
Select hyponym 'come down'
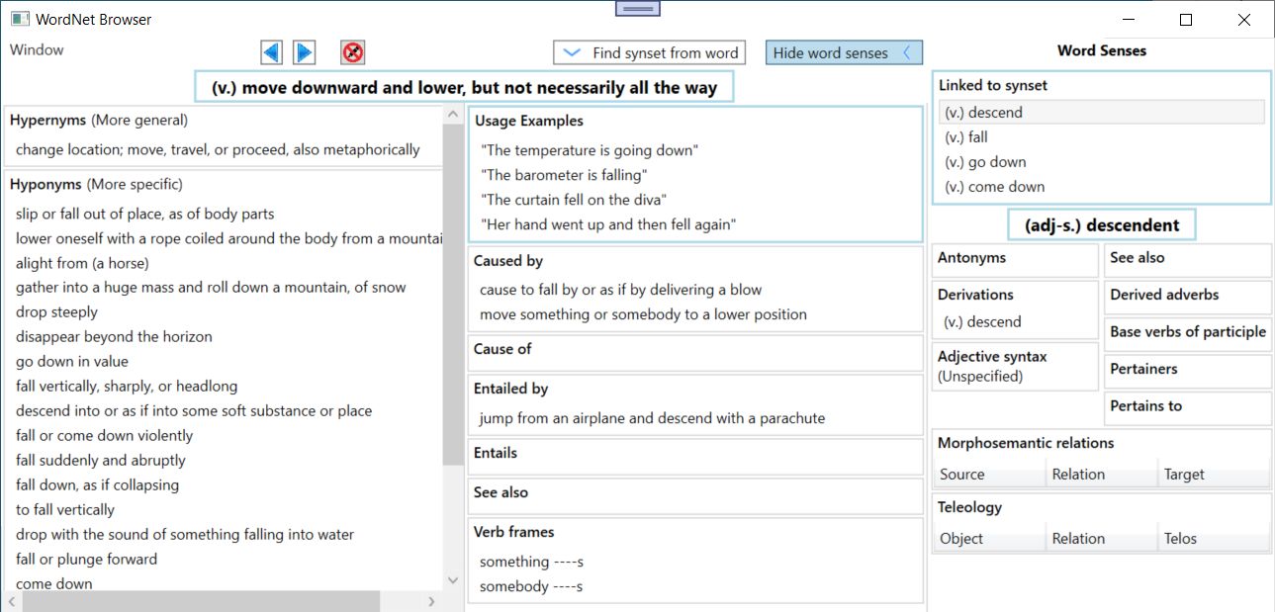(x=54, y=583)
